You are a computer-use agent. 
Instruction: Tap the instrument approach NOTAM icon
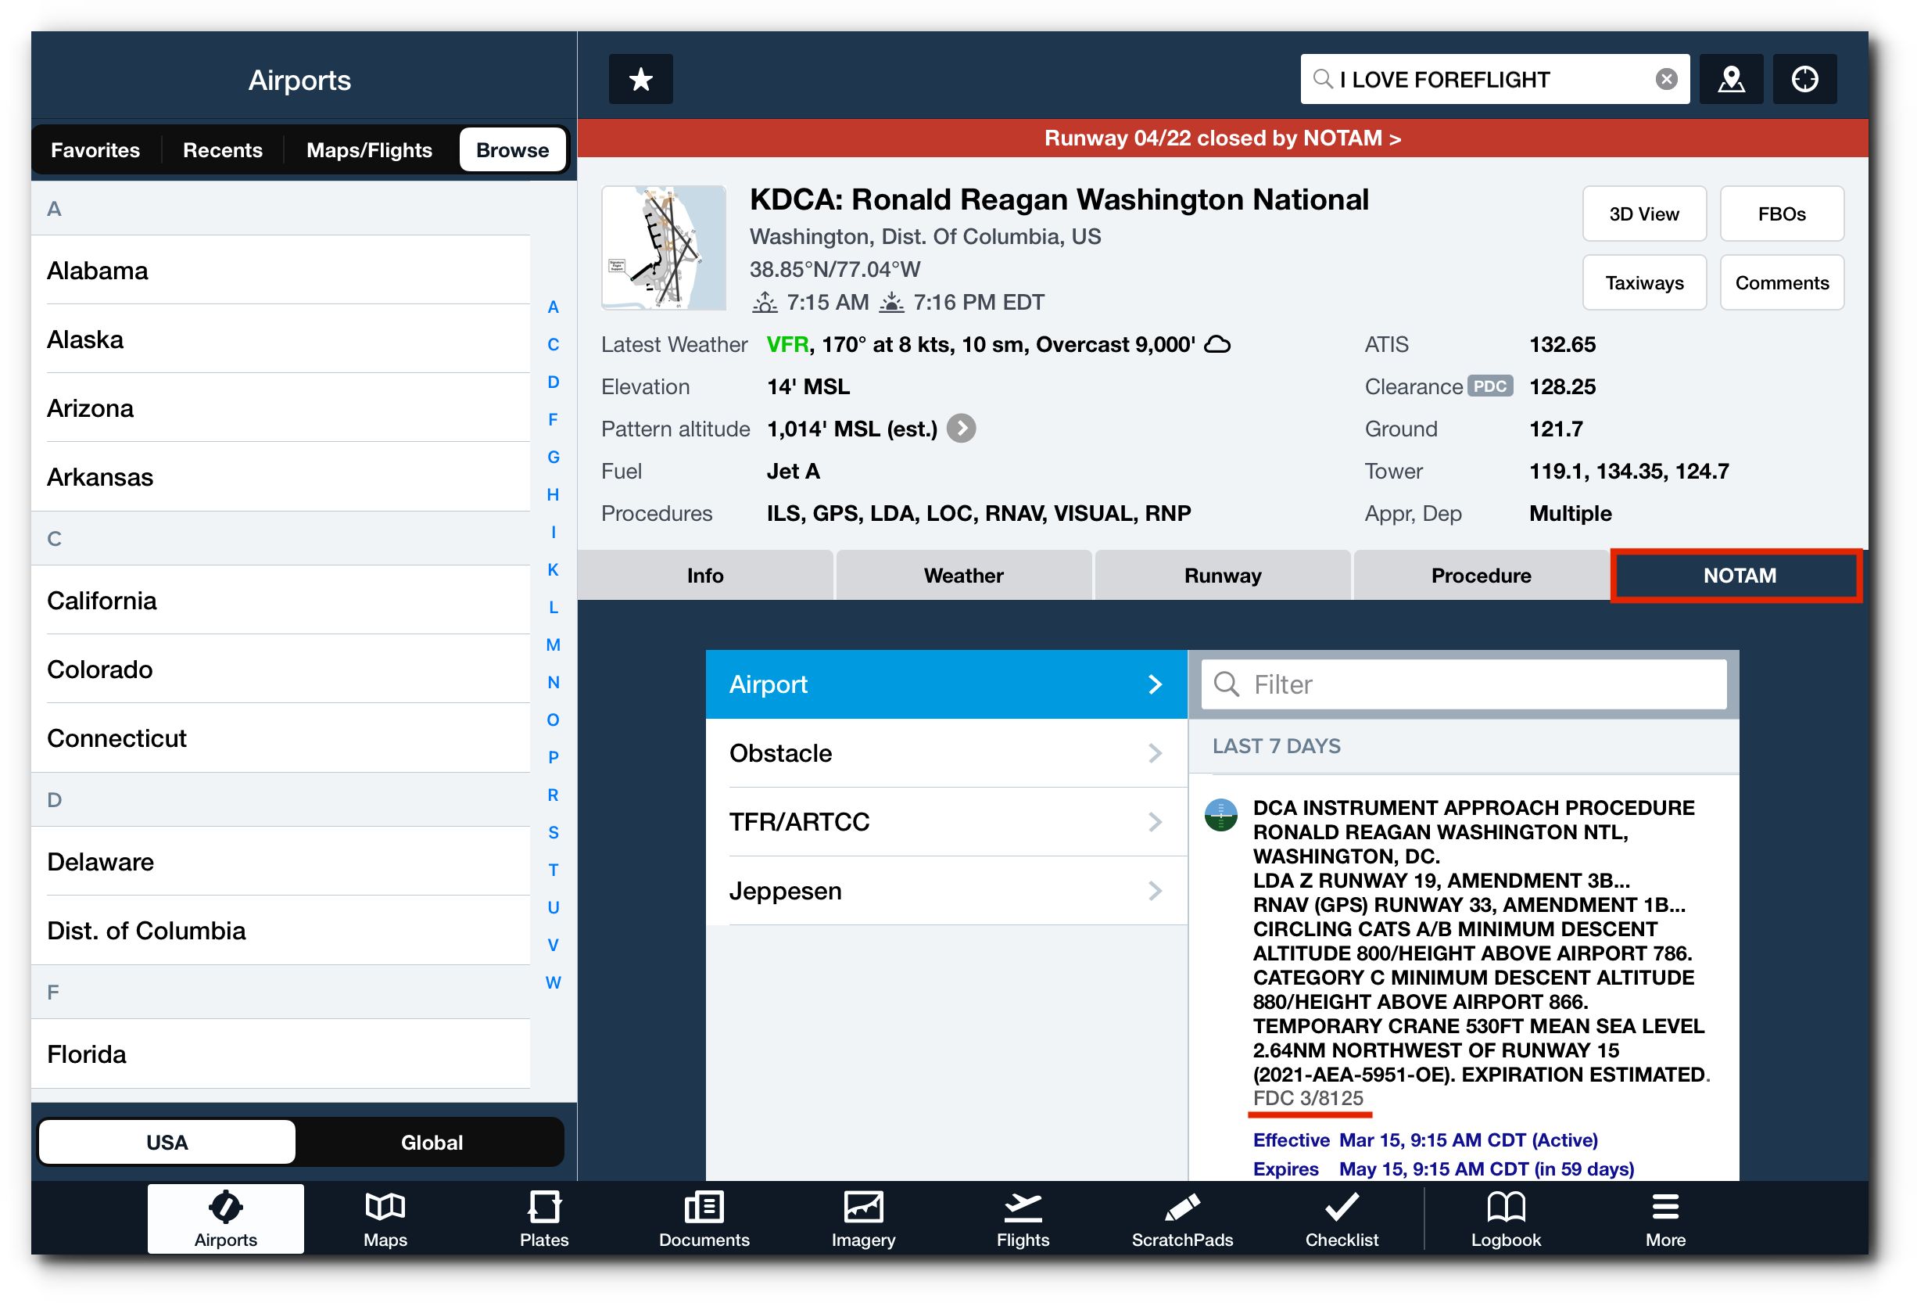tap(1221, 815)
